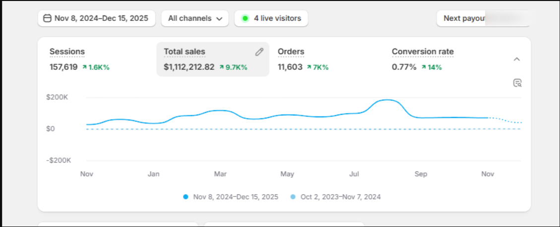Click the May x-axis label

(287, 174)
